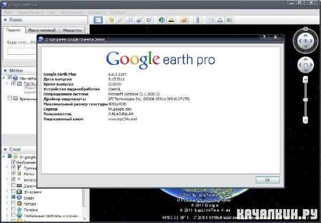Toggle the Тур по checkbox in places

pos(13,83)
